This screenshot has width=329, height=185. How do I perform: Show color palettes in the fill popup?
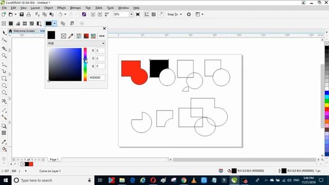tap(94, 36)
